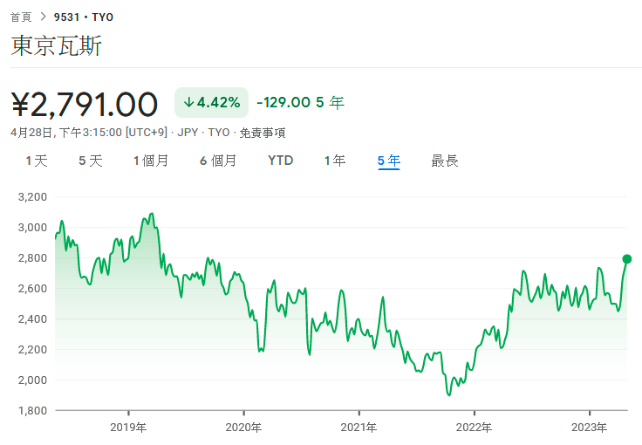
Task: Click the 2022年 axis label
Action: tap(475, 428)
